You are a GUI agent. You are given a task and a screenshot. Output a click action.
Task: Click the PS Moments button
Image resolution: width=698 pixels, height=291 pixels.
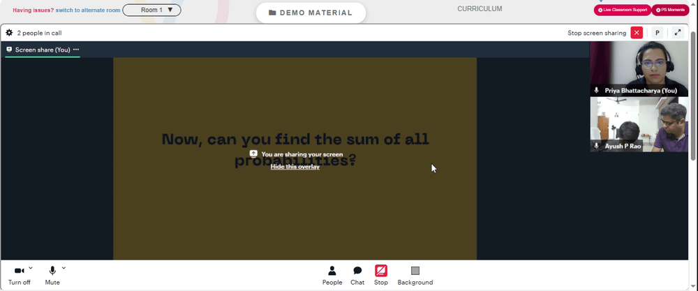coord(670,10)
